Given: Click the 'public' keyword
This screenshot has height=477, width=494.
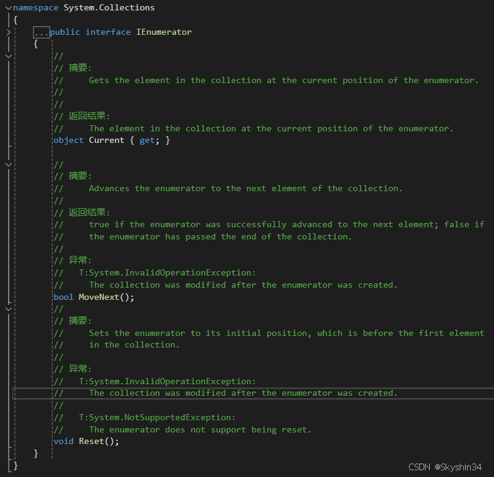Looking at the screenshot, I should (x=65, y=32).
